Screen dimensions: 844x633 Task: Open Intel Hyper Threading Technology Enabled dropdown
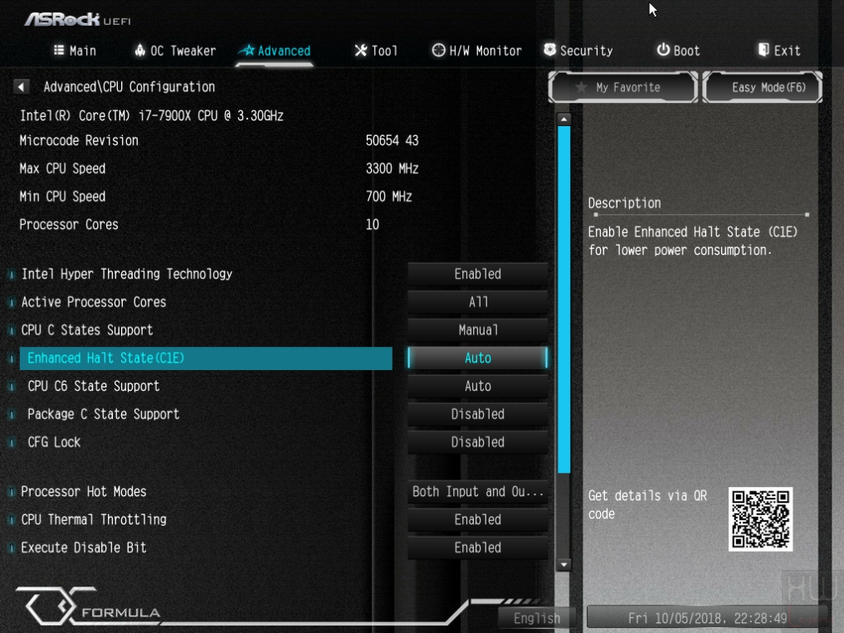(x=477, y=274)
